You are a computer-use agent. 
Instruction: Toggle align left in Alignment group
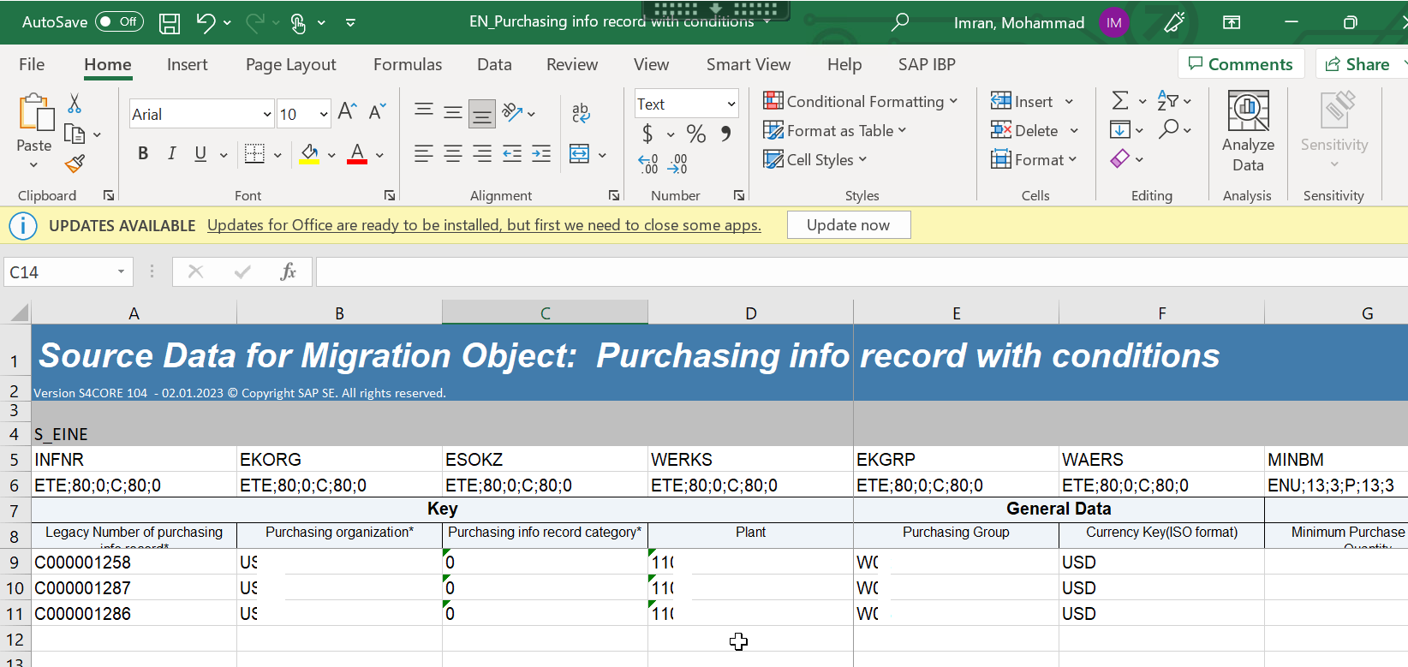(424, 154)
